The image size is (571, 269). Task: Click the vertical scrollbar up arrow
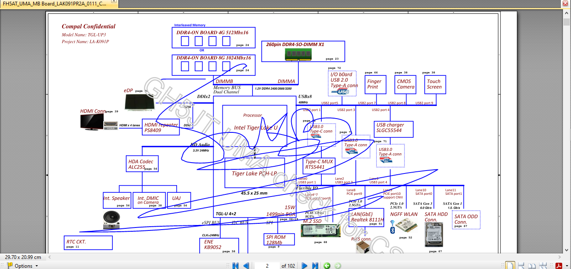pyautogui.click(x=567, y=13)
